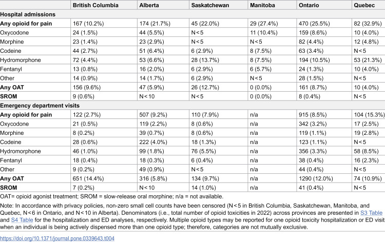Click the 53 (21.3%) Quebec Hydromorphone cell
The width and height of the screenshot is (385, 242).
[x=368, y=60]
